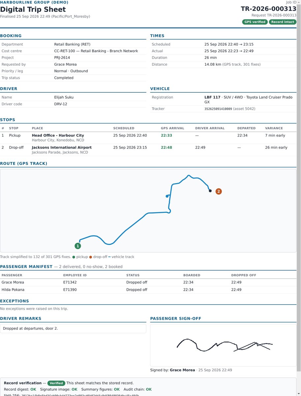Click the black end point dot on route

[x=210, y=191]
